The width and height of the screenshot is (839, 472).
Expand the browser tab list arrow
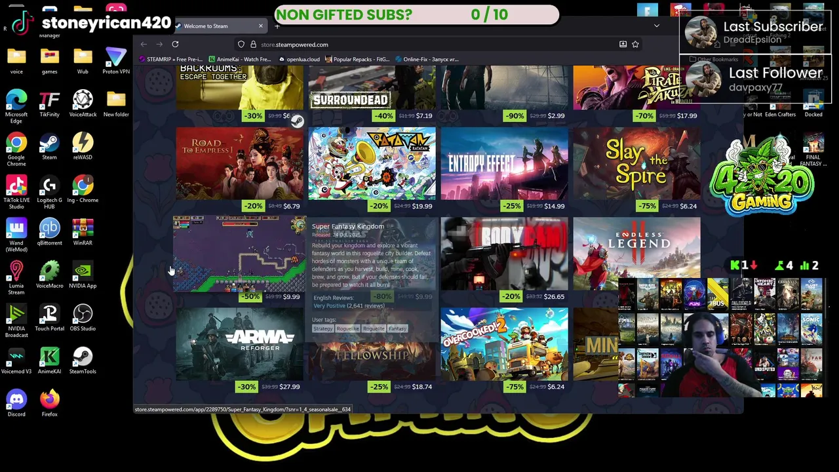point(656,26)
